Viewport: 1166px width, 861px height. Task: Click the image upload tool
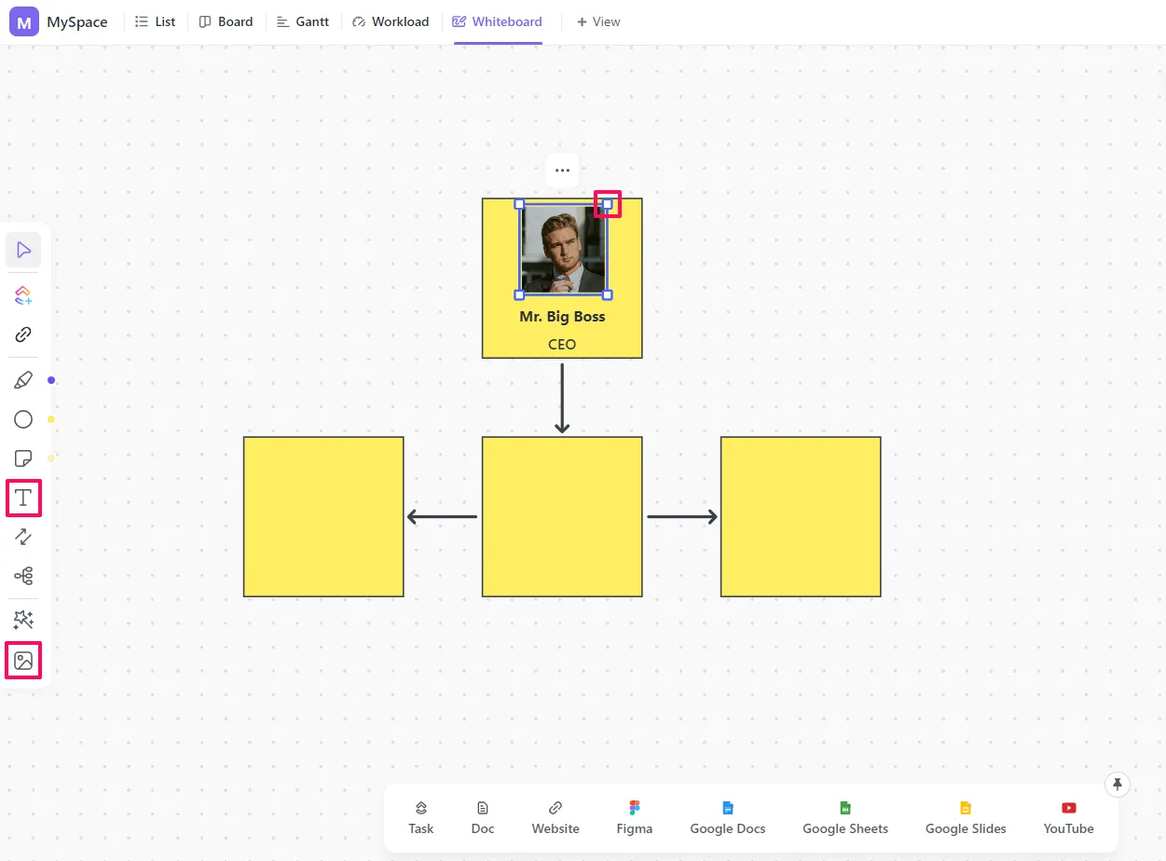pyautogui.click(x=23, y=661)
